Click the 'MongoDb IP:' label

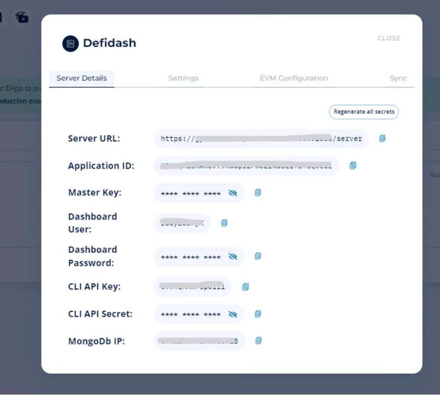click(96, 341)
